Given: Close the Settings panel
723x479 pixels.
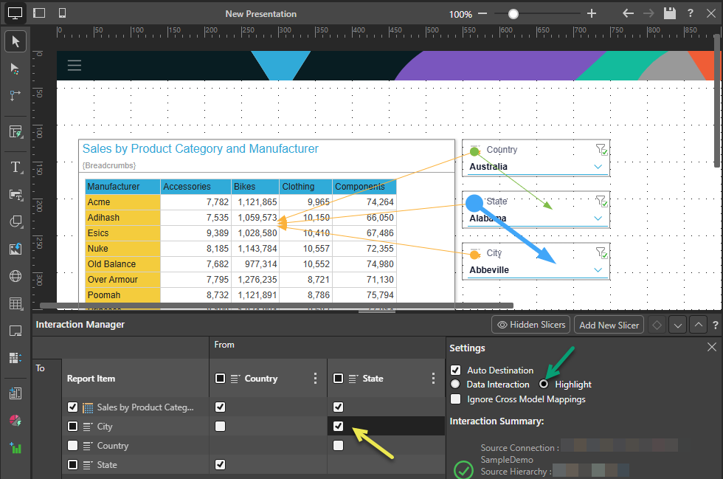Looking at the screenshot, I should point(711,347).
